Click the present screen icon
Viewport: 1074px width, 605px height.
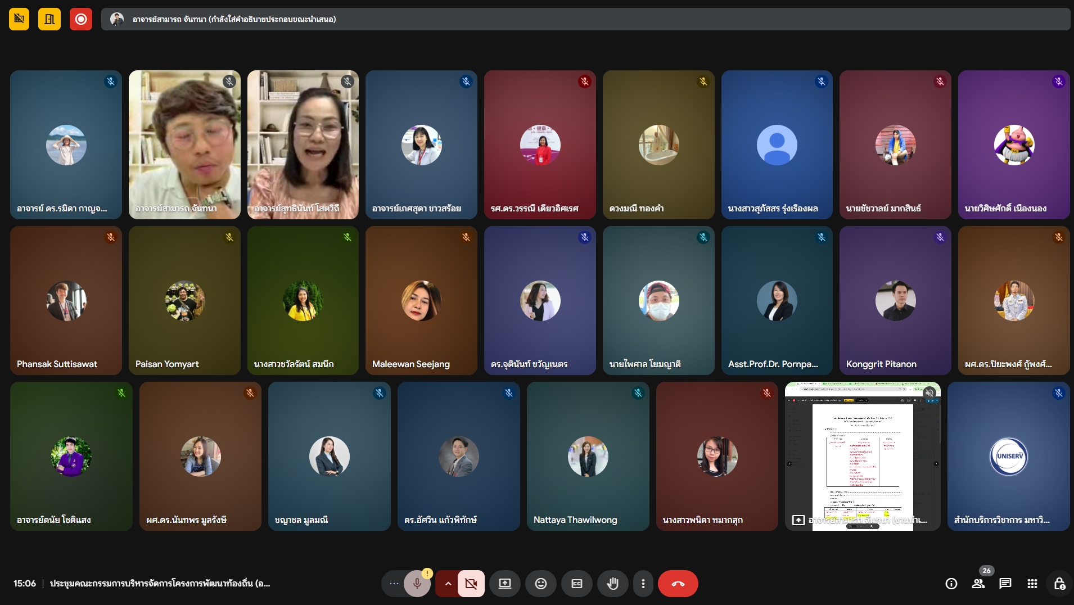tap(505, 584)
